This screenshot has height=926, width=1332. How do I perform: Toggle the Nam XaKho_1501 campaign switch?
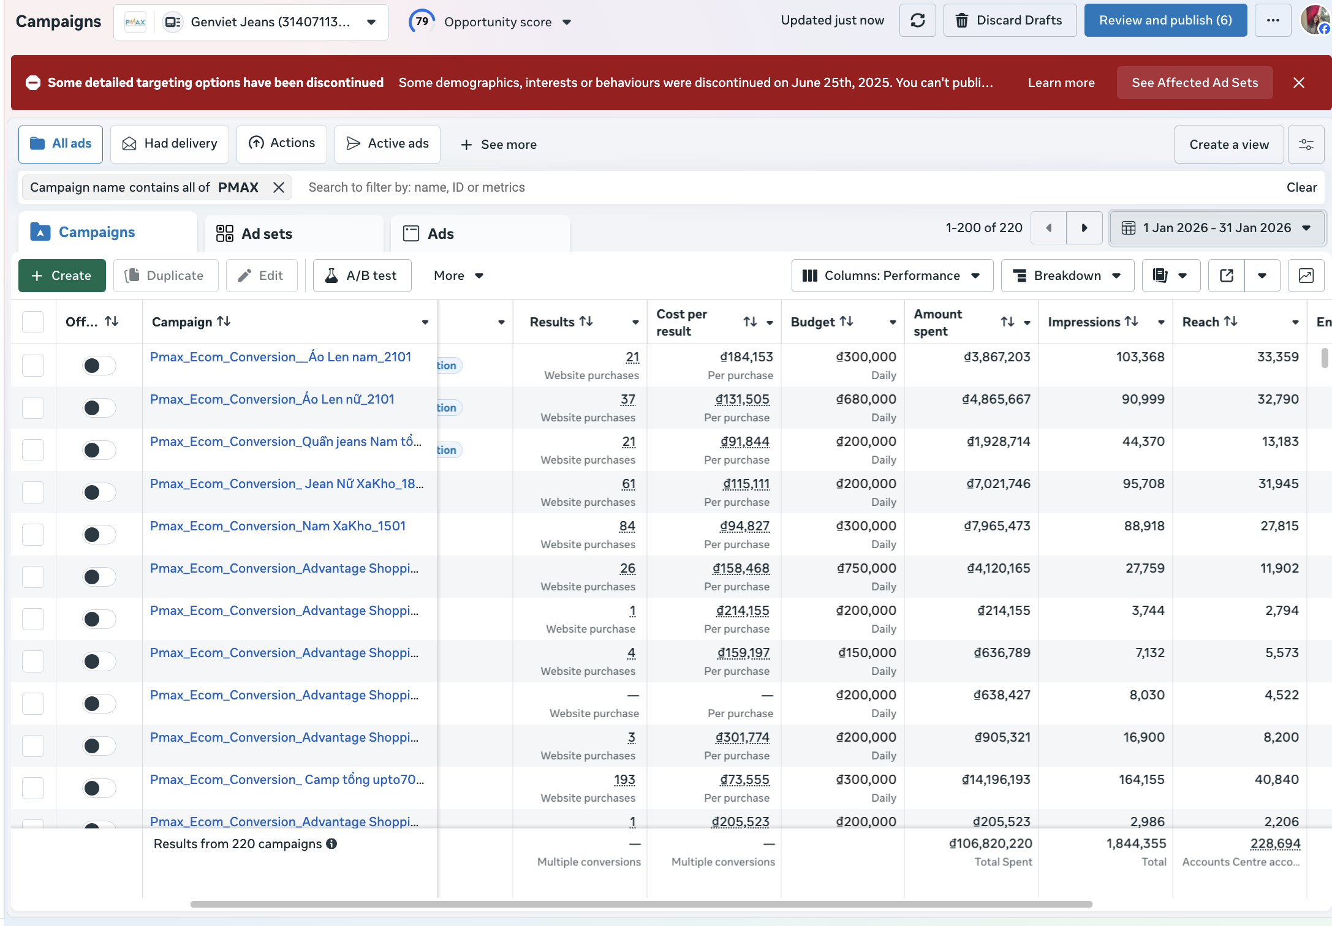(99, 535)
